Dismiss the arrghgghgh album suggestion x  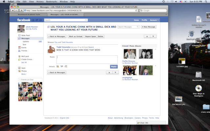pos(156,66)
